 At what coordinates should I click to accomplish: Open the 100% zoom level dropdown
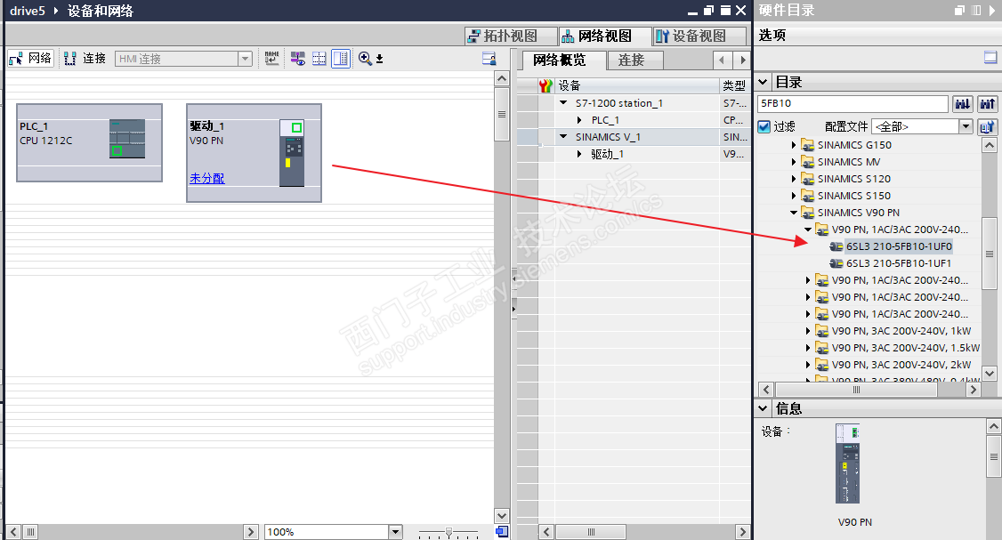point(396,532)
